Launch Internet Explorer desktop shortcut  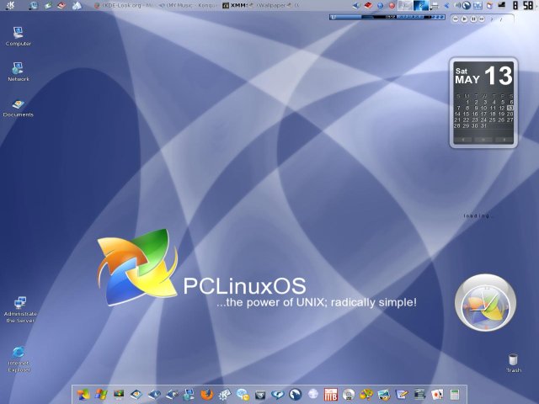point(19,359)
